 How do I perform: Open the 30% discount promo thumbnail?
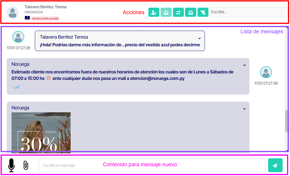click(x=41, y=133)
